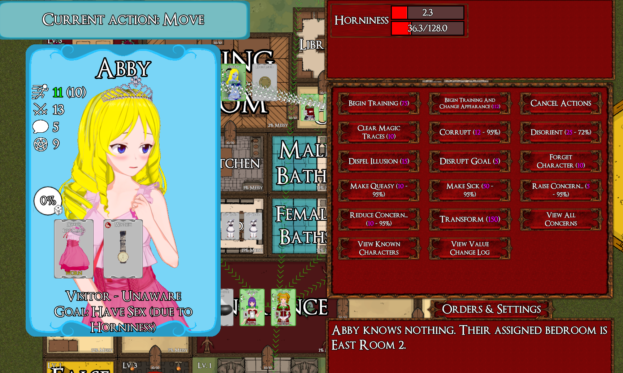
Task: Select the grey dirty plate card on the map
Action: point(265,83)
